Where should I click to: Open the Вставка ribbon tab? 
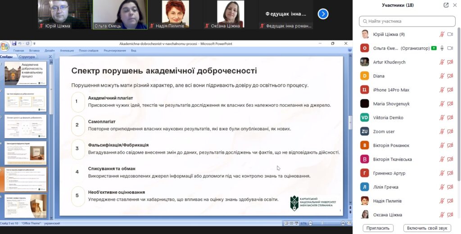coord(34,51)
